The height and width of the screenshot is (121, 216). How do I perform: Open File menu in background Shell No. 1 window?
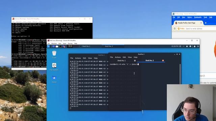coord(72,58)
